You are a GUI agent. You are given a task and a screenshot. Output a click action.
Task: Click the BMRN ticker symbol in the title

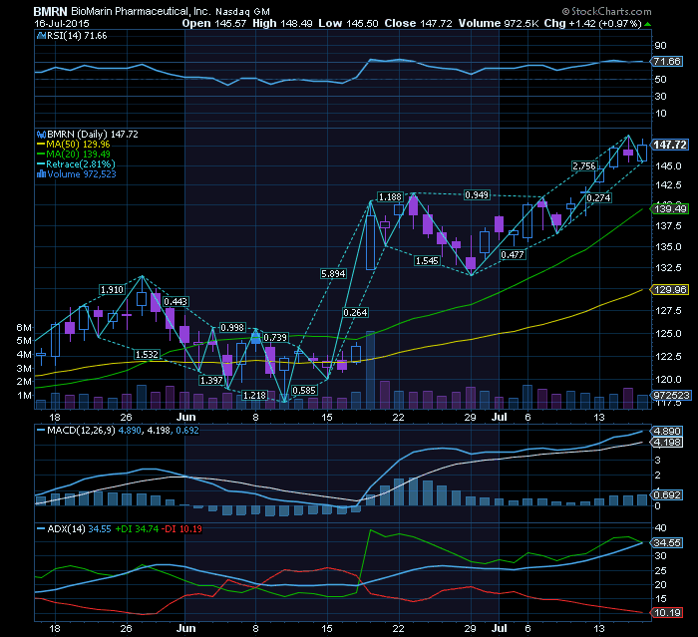pos(50,11)
